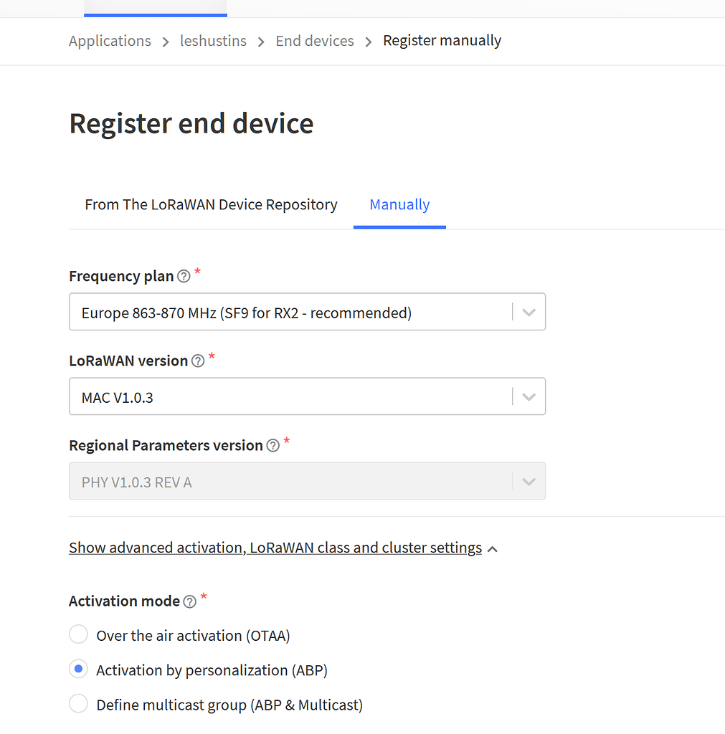This screenshot has height=734, width=725.
Task: Select Over the air activation (OTAA)
Action: tap(78, 634)
